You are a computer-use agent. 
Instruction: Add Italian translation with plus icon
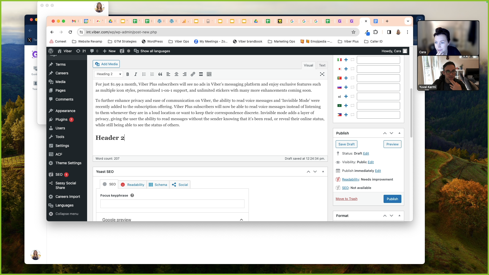click(x=346, y=60)
